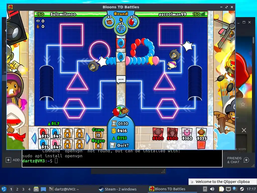Select the $225 monkey tower
Viewport: 257px width, 193px height.
click(202, 134)
